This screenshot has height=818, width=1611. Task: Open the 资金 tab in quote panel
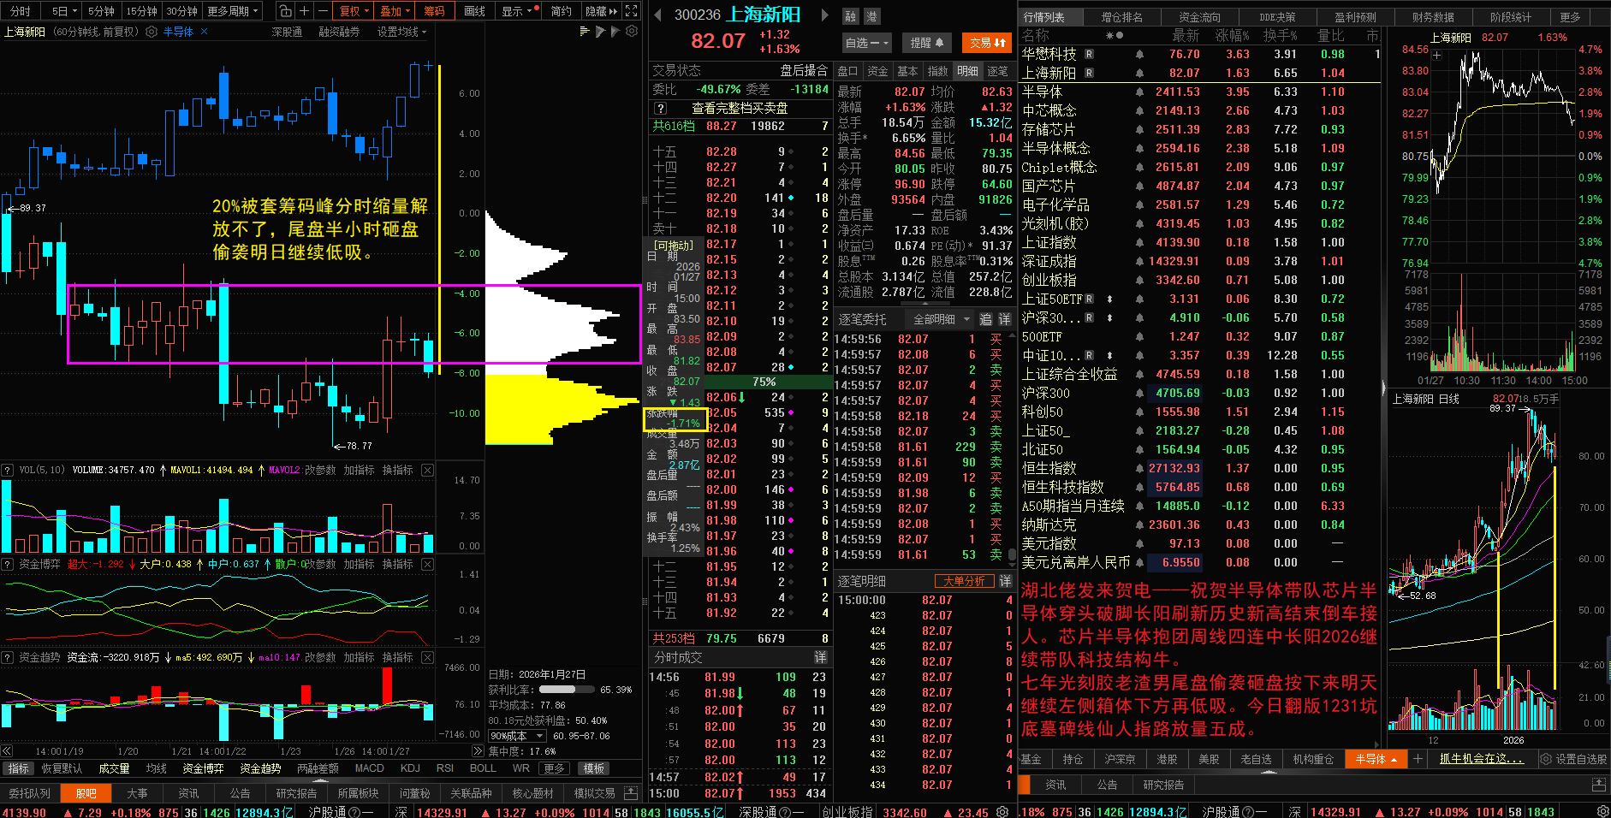click(x=877, y=71)
